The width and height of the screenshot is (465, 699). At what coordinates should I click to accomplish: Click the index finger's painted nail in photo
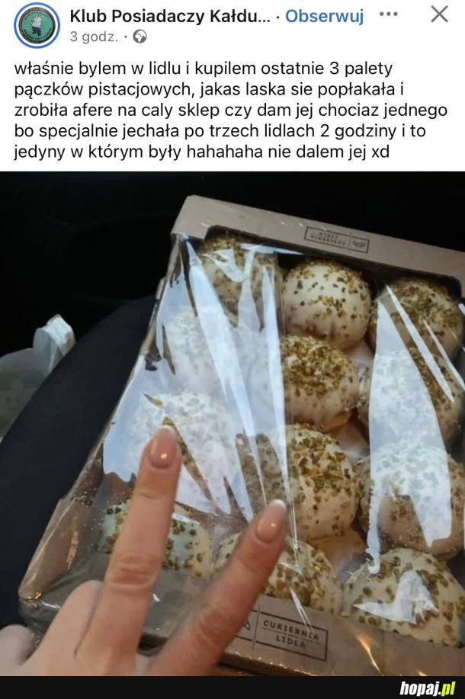270,521
